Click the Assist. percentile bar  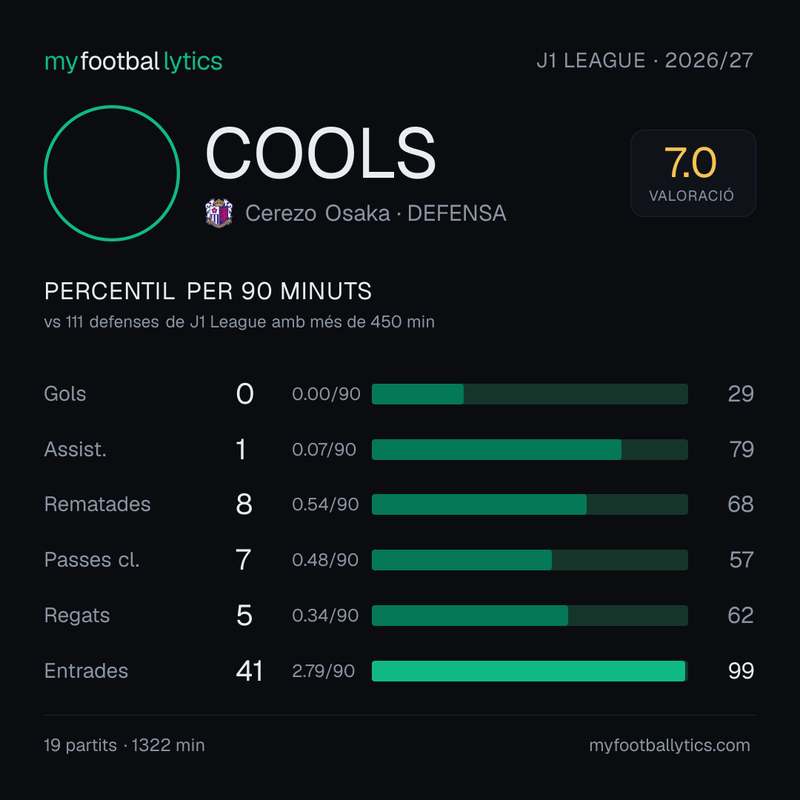(x=530, y=450)
